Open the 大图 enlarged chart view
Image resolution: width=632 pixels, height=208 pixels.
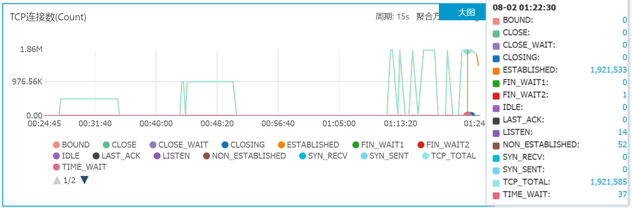click(x=466, y=12)
